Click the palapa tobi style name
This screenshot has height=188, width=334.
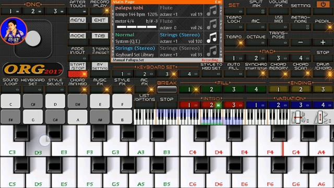(x=129, y=8)
